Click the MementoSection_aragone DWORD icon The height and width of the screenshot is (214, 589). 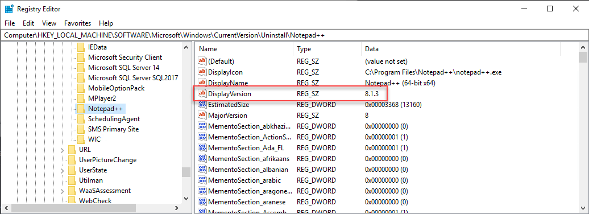point(202,191)
